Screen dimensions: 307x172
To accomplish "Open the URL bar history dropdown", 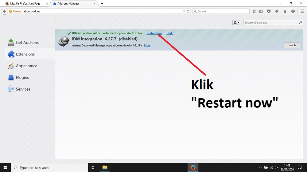I will (184, 11).
